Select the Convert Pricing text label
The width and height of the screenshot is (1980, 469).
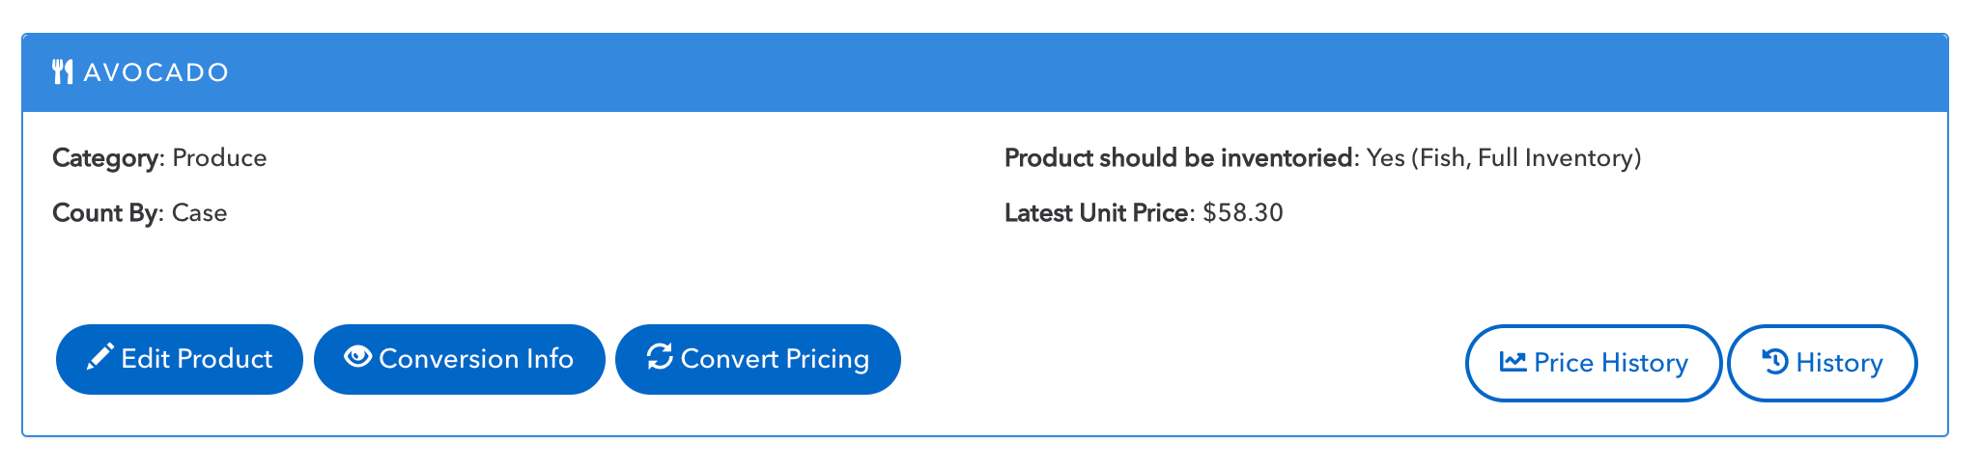(x=775, y=359)
